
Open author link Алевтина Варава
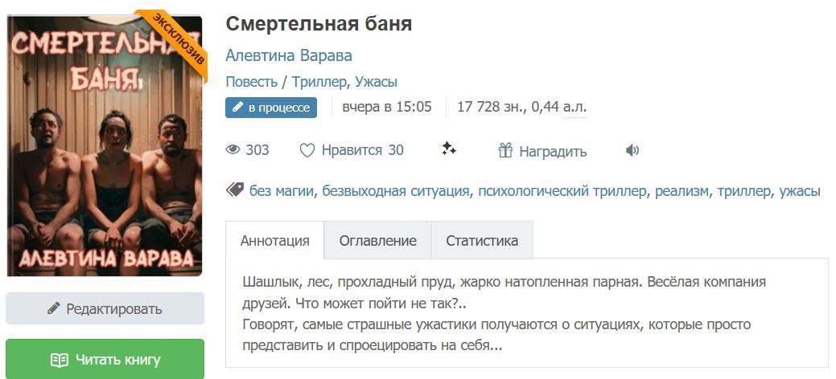[x=289, y=55]
